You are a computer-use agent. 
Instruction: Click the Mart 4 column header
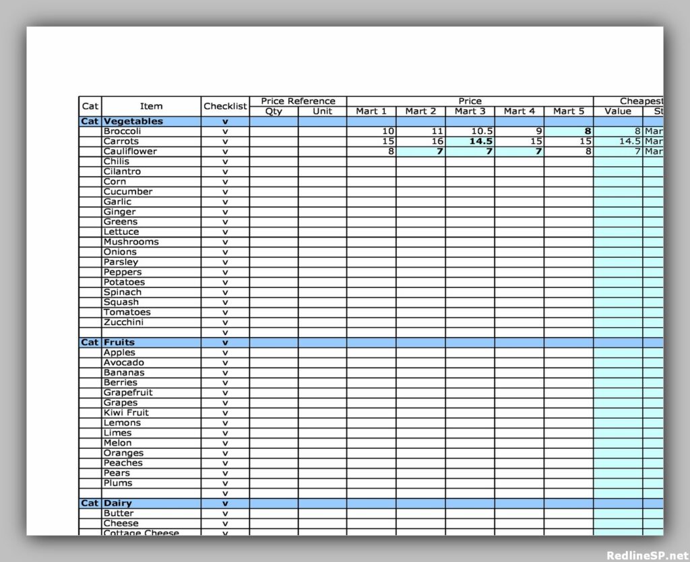click(x=520, y=111)
